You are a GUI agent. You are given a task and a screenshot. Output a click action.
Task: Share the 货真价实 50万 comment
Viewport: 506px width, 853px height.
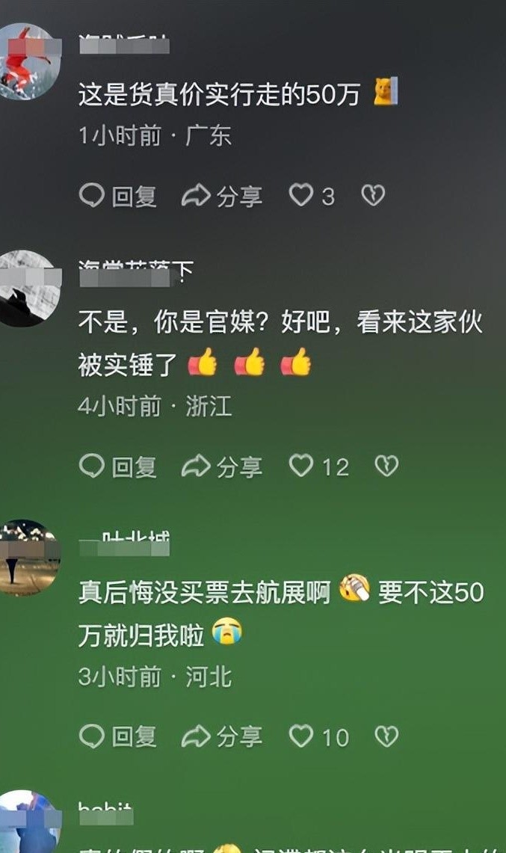pos(222,196)
